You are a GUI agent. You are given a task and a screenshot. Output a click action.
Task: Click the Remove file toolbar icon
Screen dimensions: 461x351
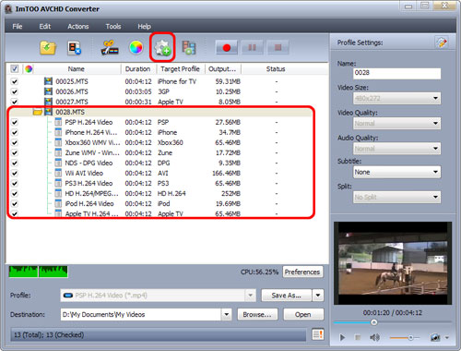pos(74,48)
